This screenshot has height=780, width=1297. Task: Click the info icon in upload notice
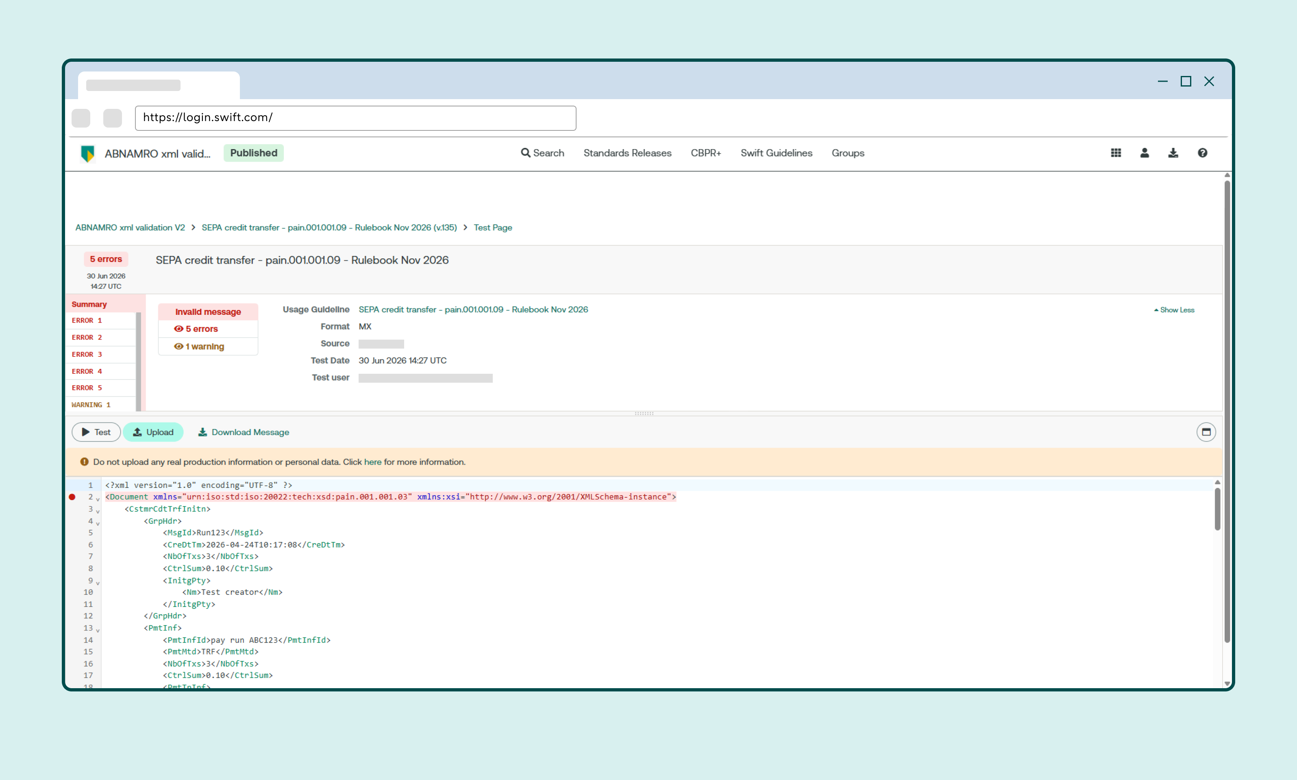click(x=84, y=462)
